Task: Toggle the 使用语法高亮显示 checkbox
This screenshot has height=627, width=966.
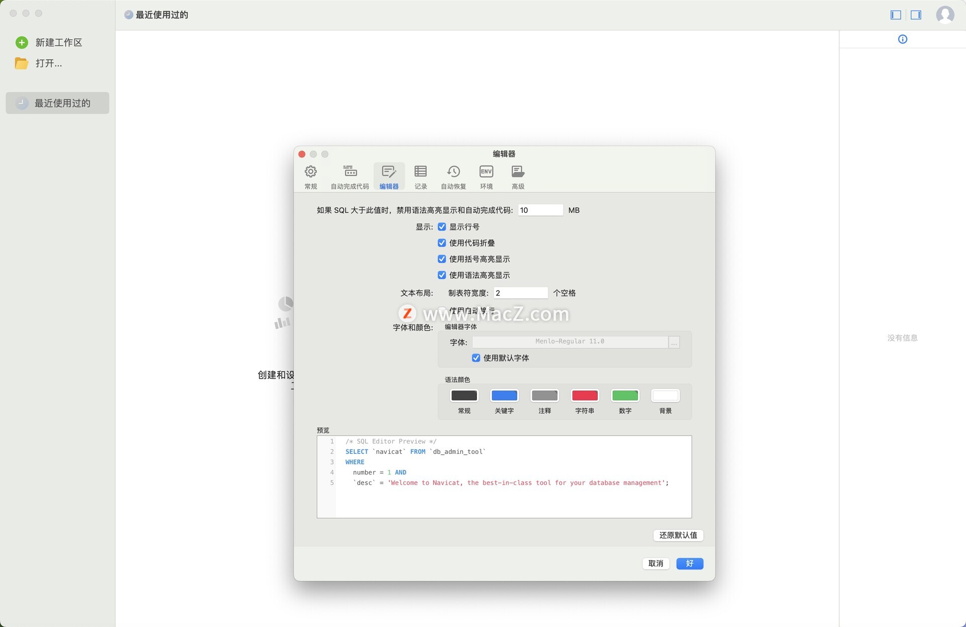Action: (x=442, y=275)
